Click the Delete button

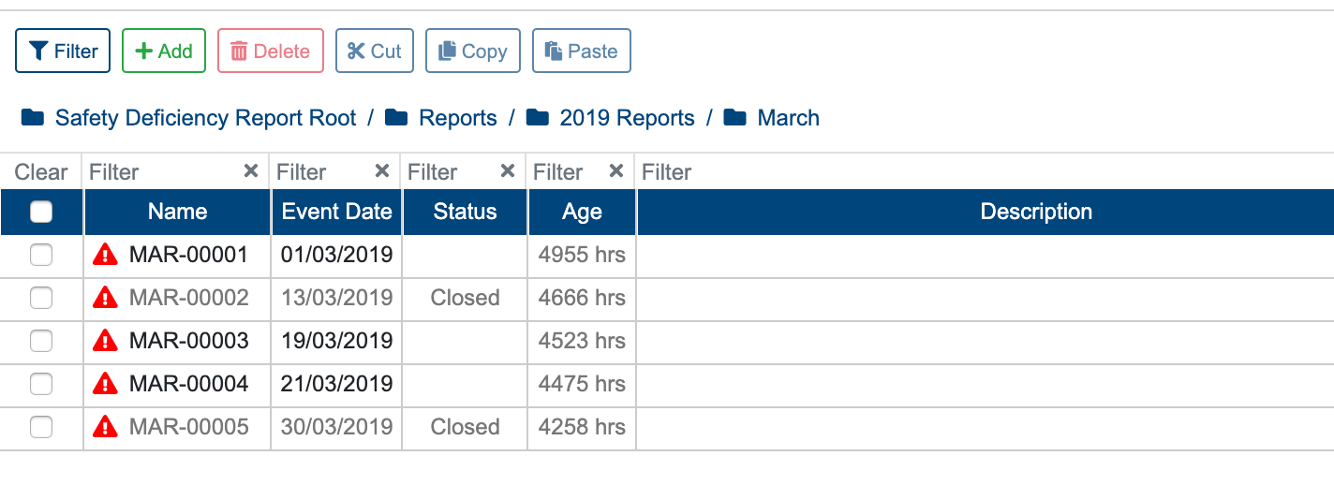(x=271, y=51)
